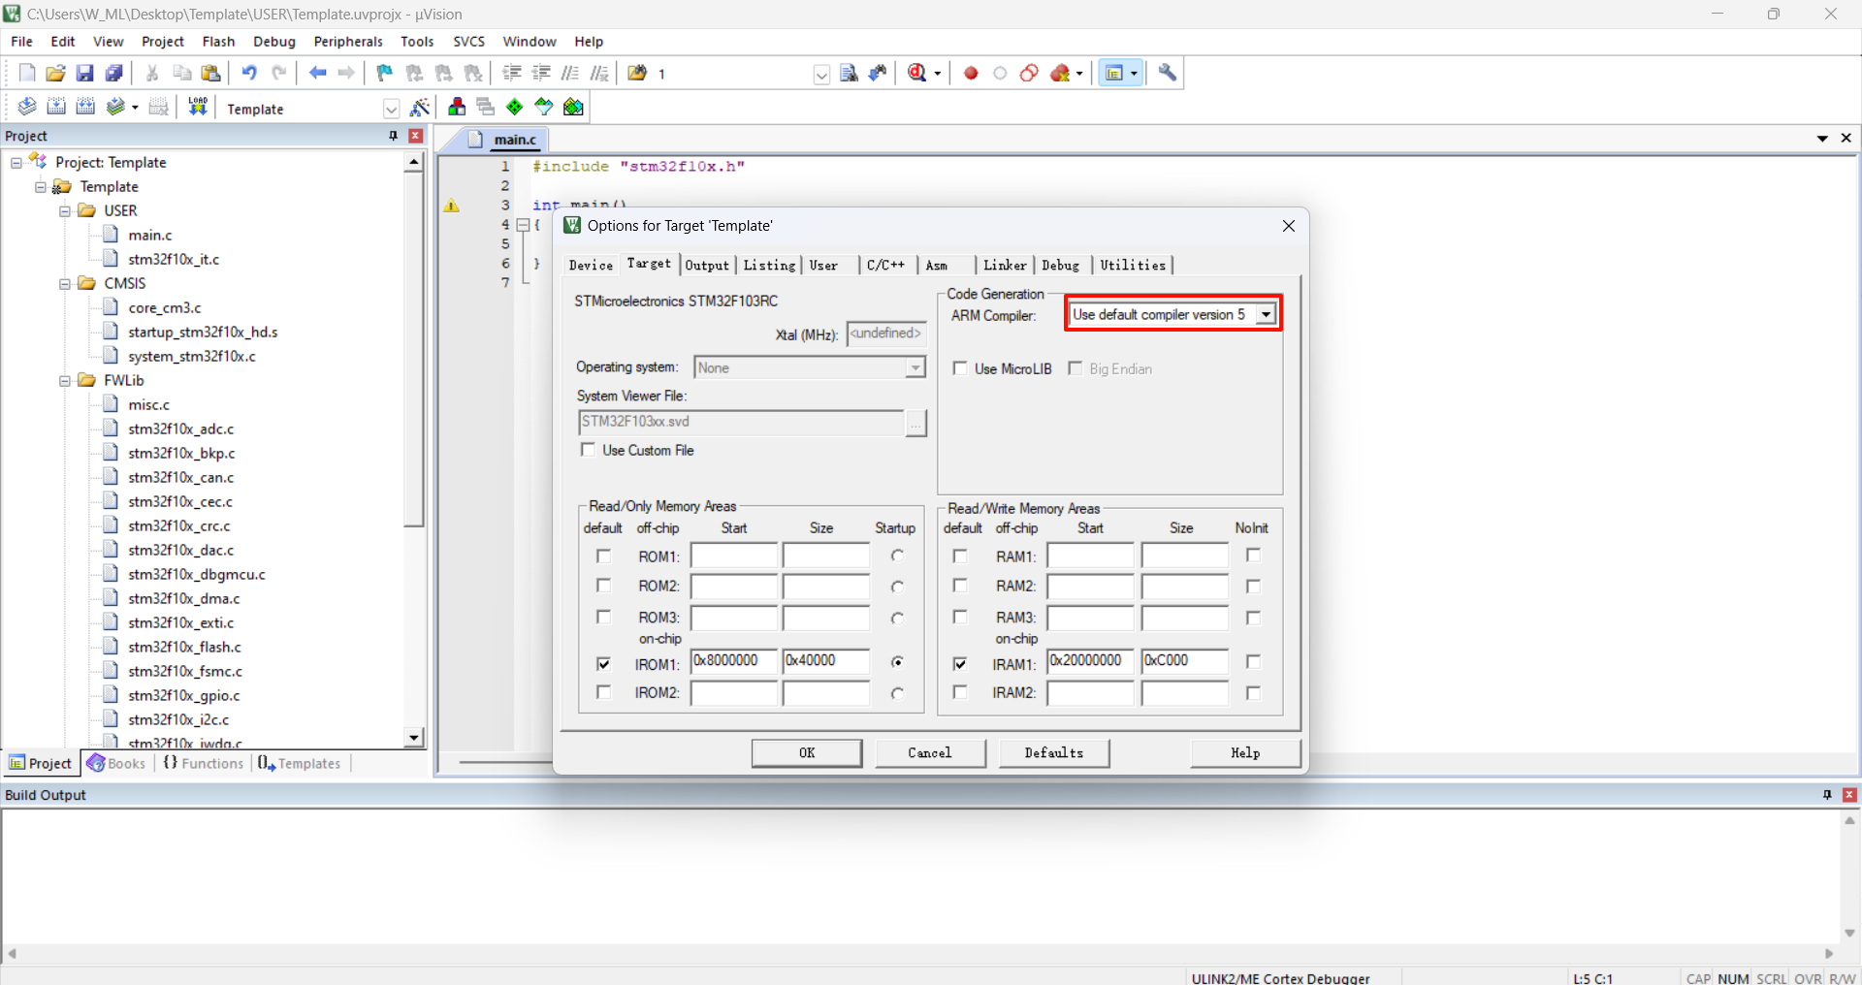The image size is (1862, 985).
Task: Click the Open file folder icon
Action: (x=56, y=73)
